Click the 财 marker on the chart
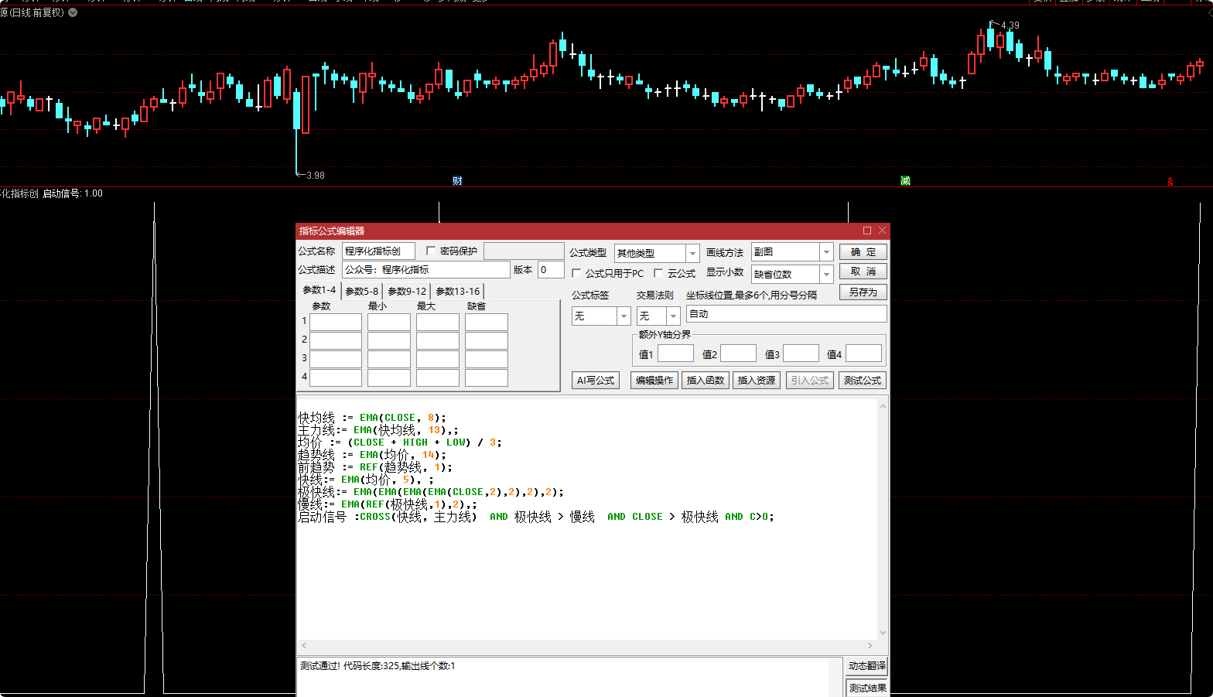1213x697 pixels. pos(457,181)
